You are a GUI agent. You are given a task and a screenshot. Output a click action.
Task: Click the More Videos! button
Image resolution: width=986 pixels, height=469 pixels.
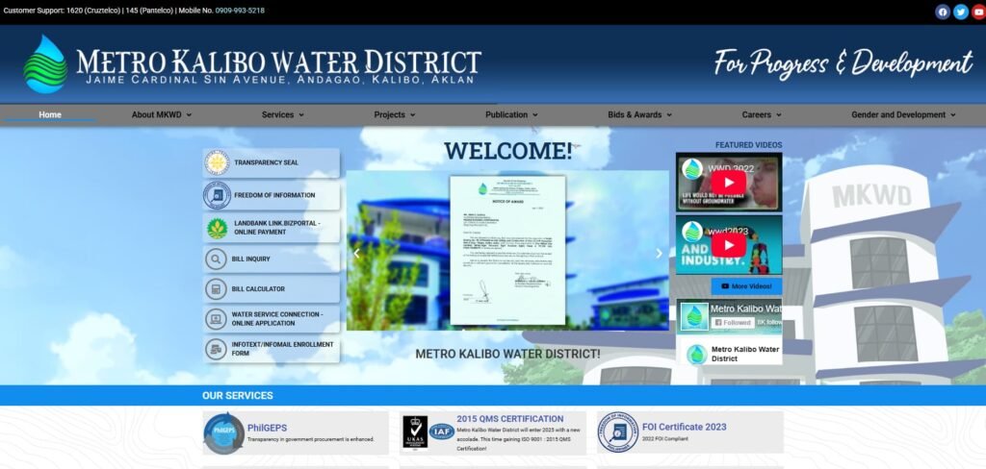(746, 286)
